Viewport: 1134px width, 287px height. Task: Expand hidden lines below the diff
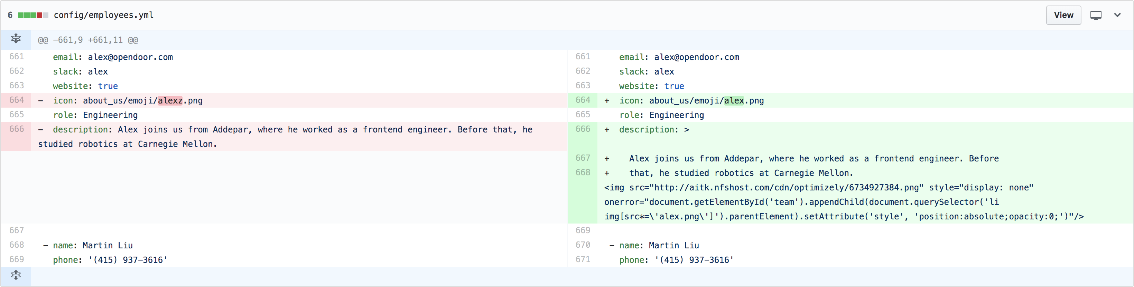point(16,275)
